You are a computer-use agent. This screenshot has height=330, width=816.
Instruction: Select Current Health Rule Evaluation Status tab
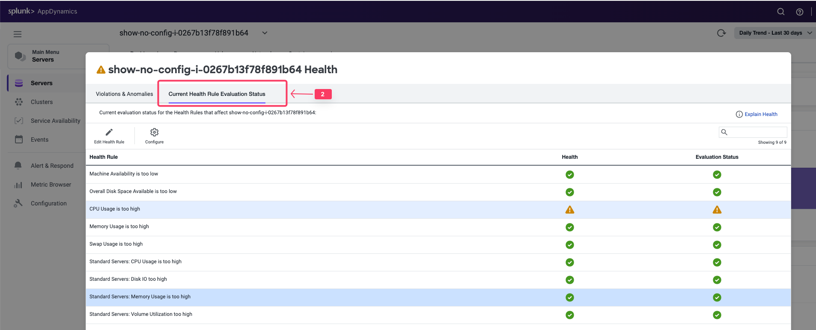[x=217, y=94]
